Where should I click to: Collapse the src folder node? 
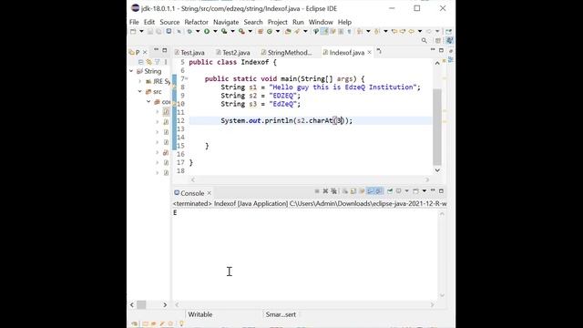click(x=140, y=91)
